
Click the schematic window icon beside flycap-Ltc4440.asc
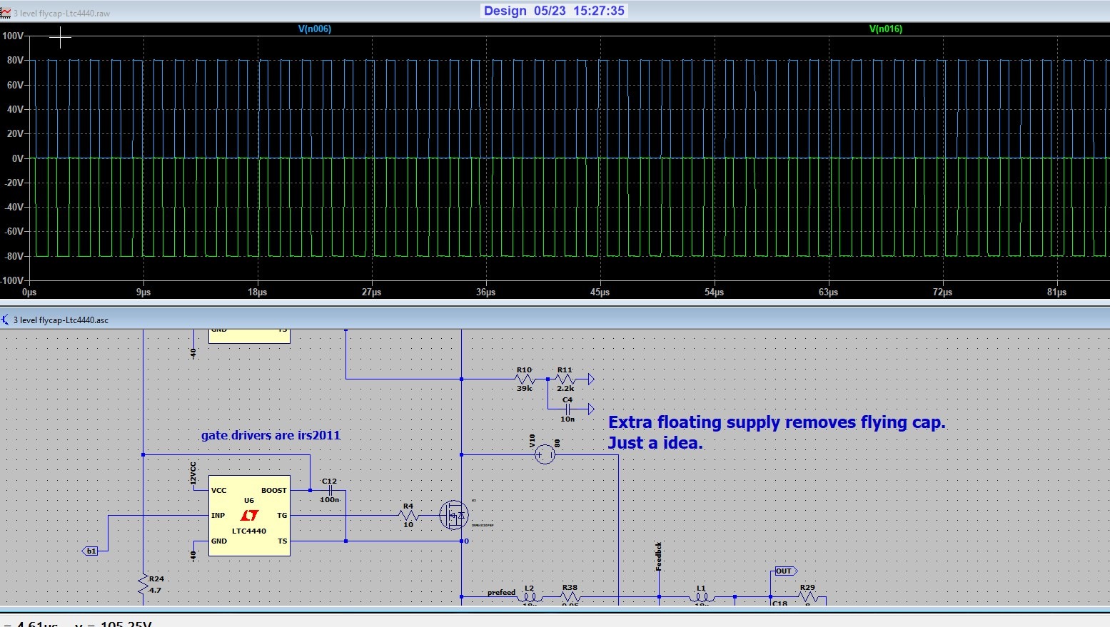pyautogui.click(x=6, y=320)
